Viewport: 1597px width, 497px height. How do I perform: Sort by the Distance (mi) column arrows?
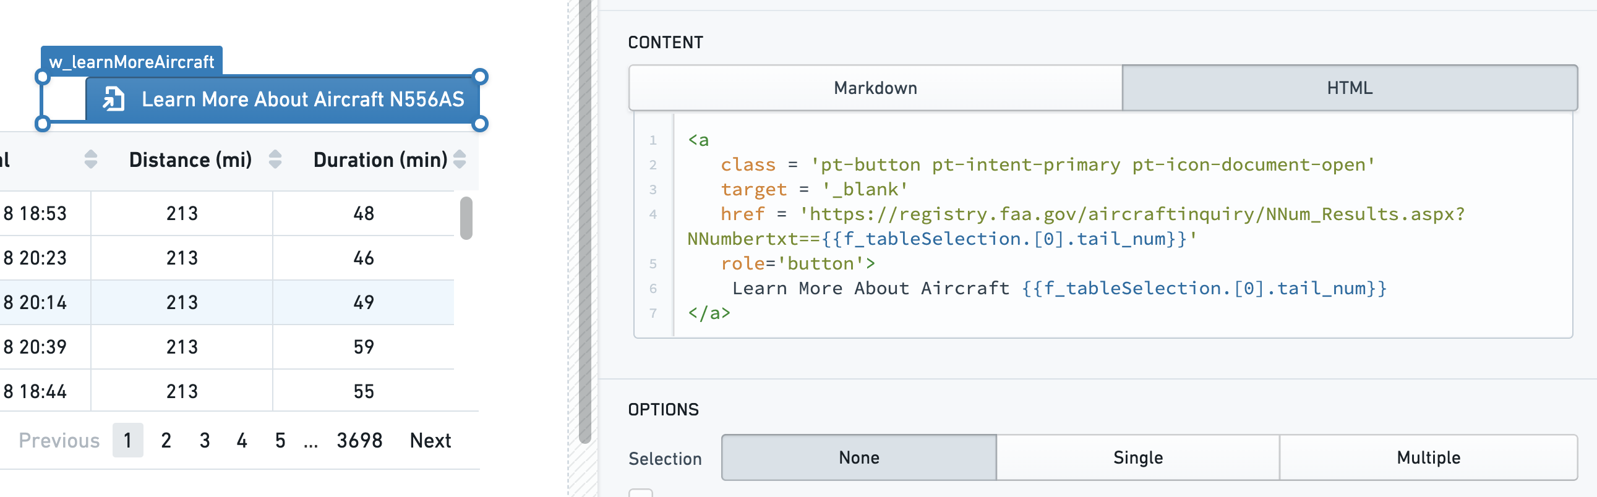(275, 160)
